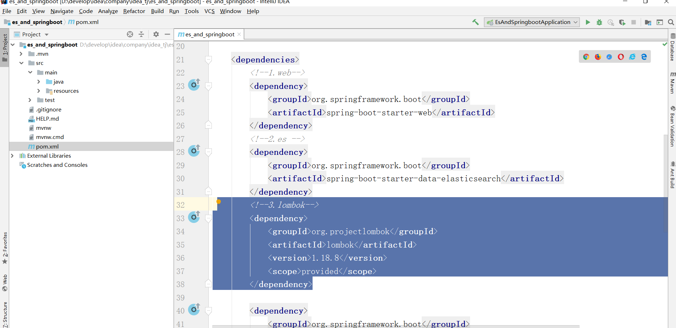This screenshot has height=328, width=676.
Task: Select .gitignore in project tree
Action: point(48,110)
